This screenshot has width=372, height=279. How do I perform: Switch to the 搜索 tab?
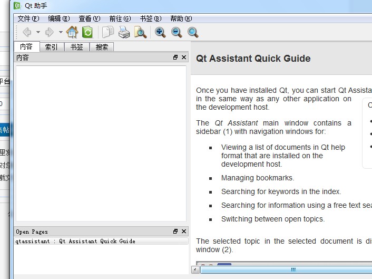(x=102, y=47)
